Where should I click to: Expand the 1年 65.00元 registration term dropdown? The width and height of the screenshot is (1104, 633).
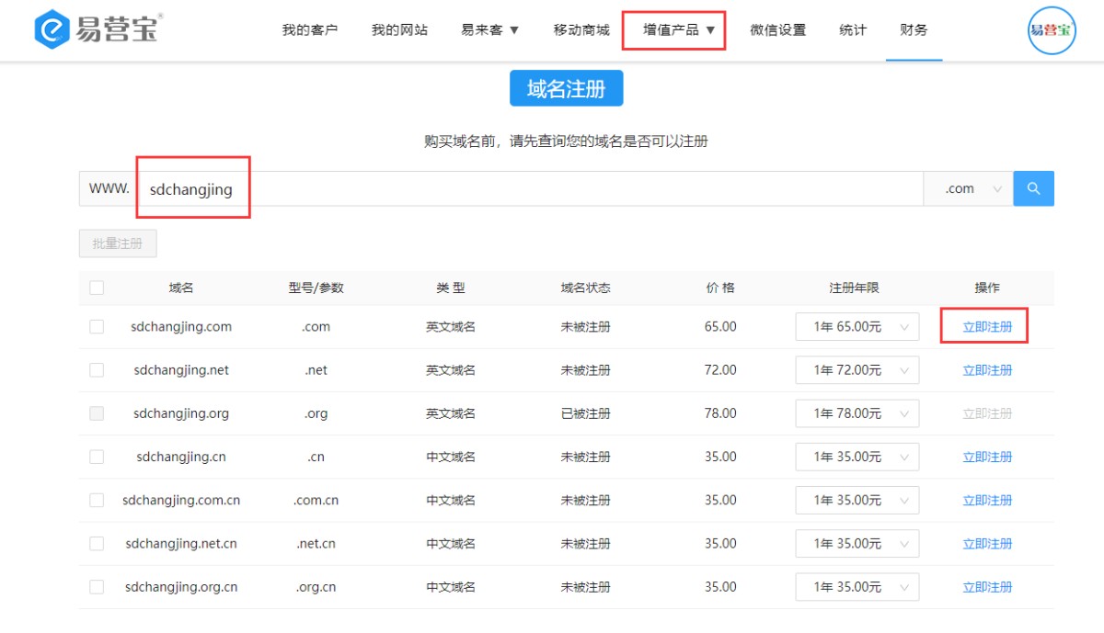857,327
